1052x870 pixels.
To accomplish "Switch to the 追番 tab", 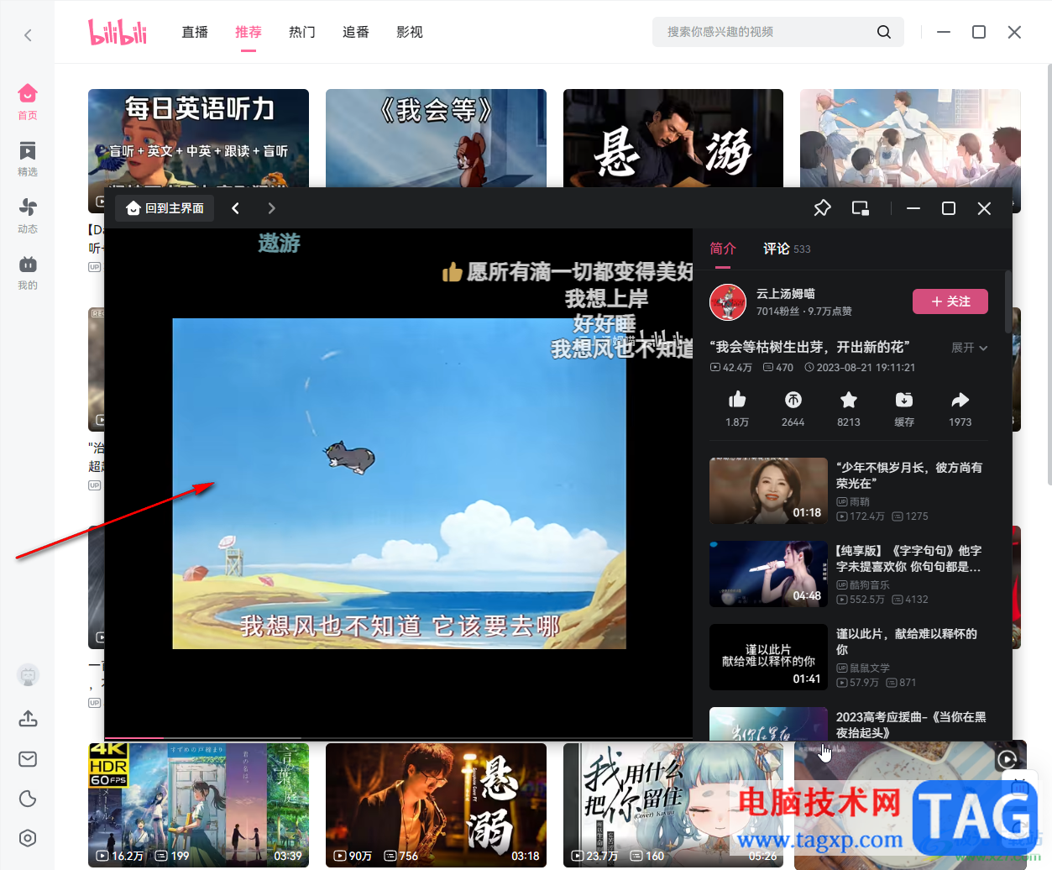I will [x=356, y=32].
